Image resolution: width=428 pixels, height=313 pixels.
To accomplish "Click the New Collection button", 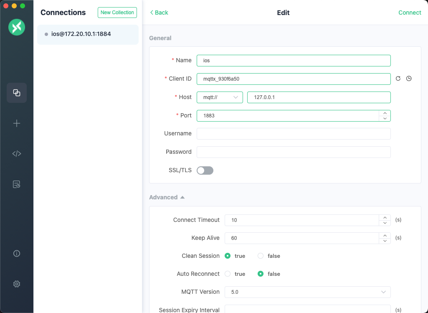I will (117, 13).
